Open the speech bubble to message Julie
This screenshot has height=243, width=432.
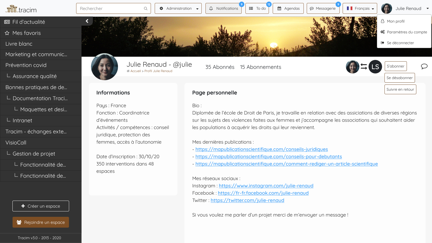pos(424,66)
